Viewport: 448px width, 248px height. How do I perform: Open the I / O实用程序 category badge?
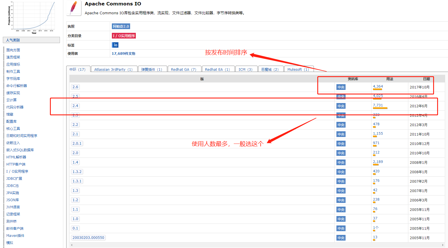point(124,36)
